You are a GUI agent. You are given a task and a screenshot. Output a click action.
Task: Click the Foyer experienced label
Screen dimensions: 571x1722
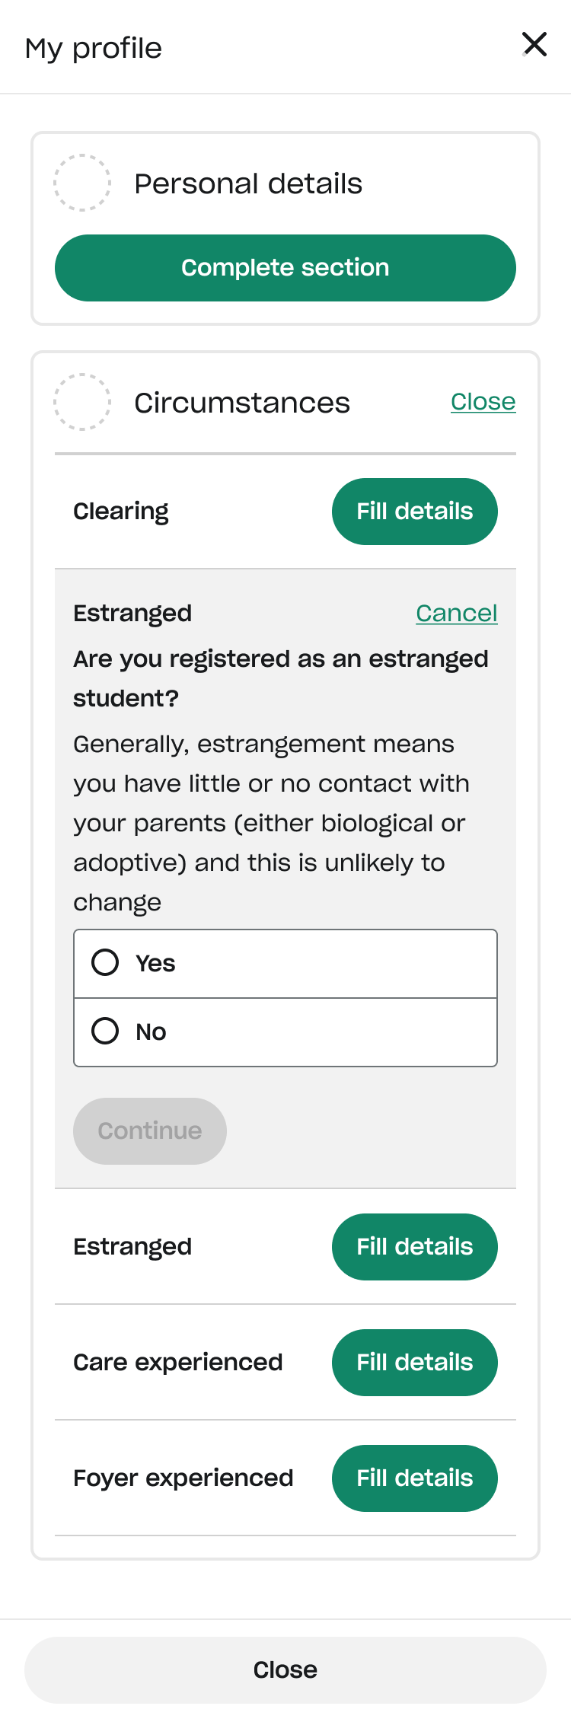(x=183, y=1478)
